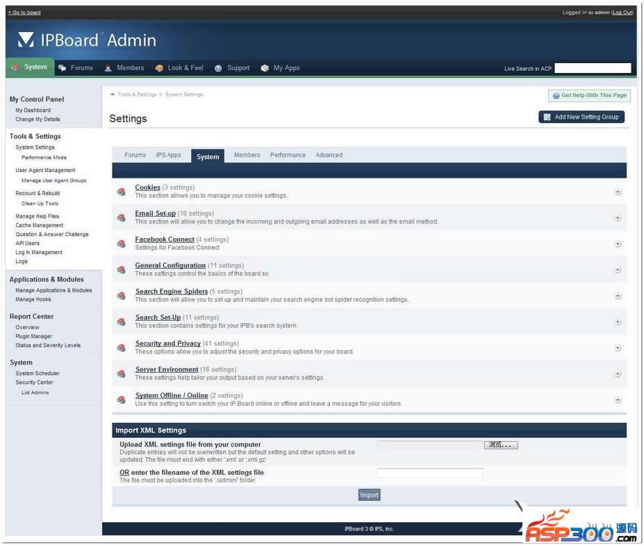Click the Support help icon in navigation
644x545 pixels.
[218, 68]
